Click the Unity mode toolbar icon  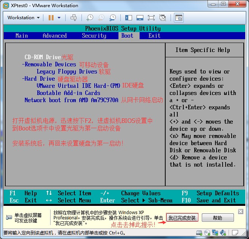tap(163, 18)
